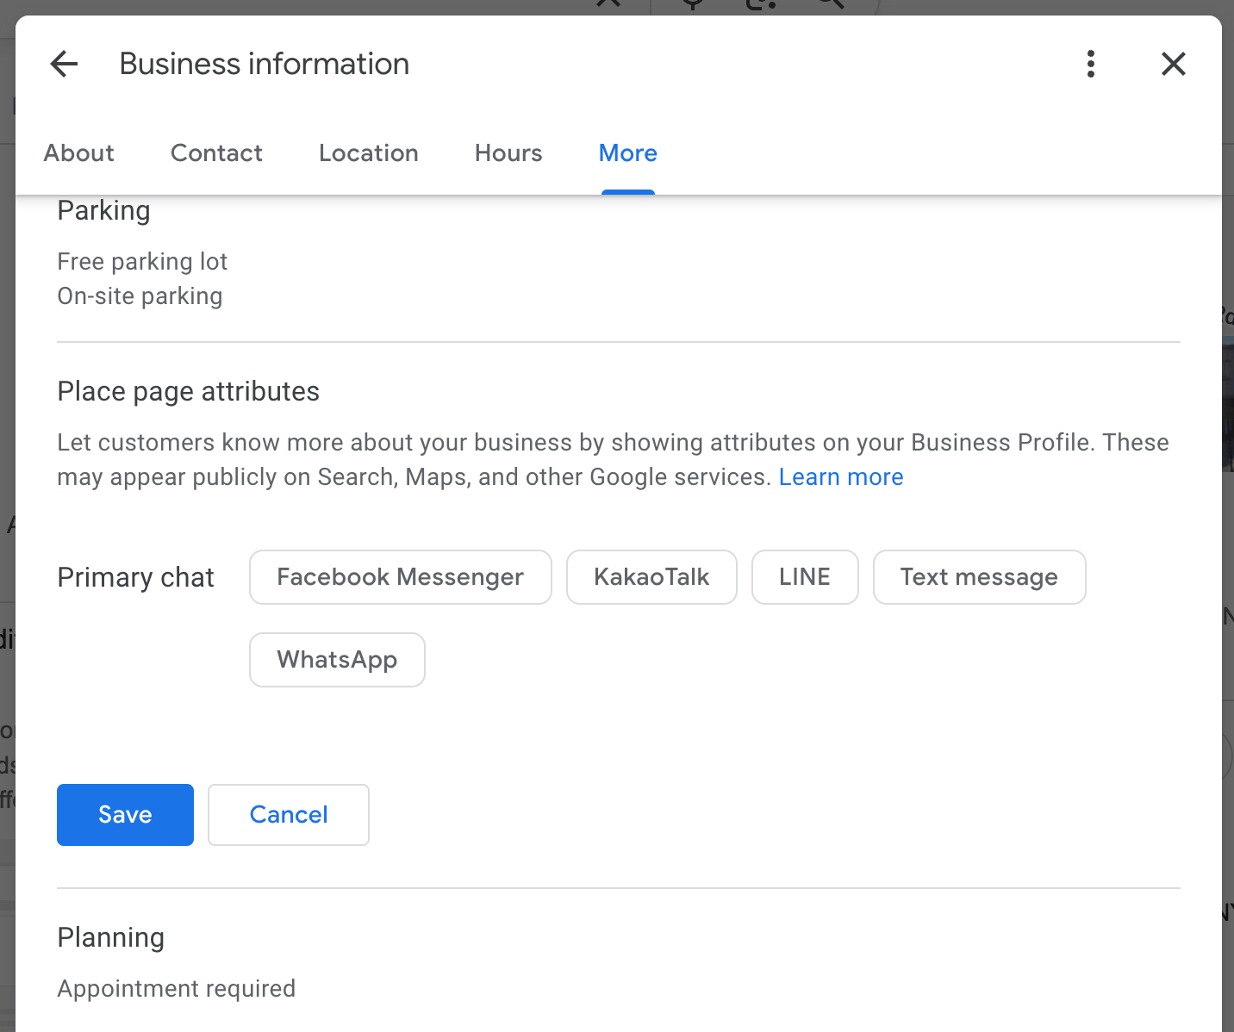Click the Parking section heading

pos(103,210)
